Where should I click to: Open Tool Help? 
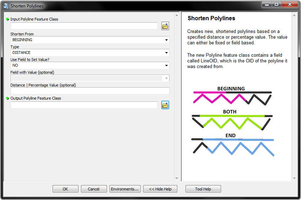203,189
